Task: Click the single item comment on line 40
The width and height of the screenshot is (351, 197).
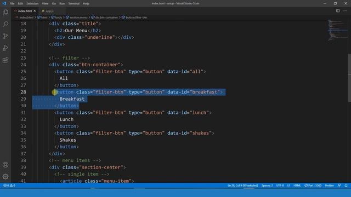Action: pos(82,174)
